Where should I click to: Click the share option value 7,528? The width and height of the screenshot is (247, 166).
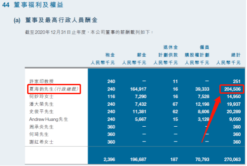[x=203, y=96]
